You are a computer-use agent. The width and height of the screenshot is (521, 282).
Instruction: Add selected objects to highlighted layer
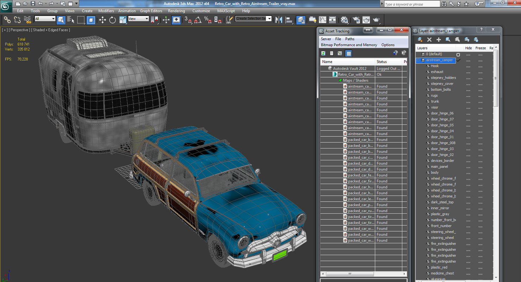tap(439, 39)
